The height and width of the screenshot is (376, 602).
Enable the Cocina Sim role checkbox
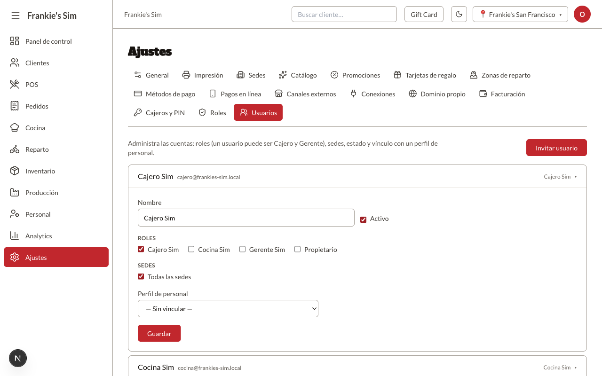191,249
